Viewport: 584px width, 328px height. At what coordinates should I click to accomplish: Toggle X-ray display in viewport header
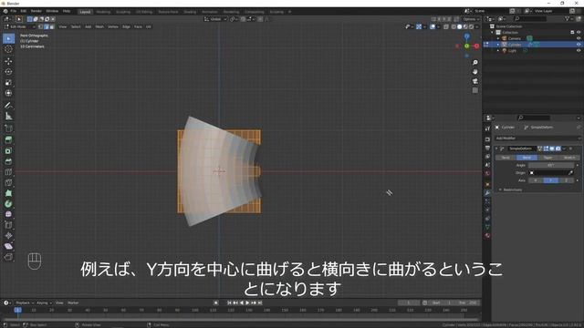click(446, 26)
